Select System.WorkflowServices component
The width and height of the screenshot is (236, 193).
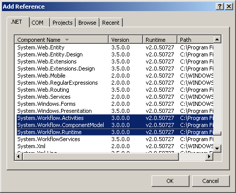[x=115, y=139]
